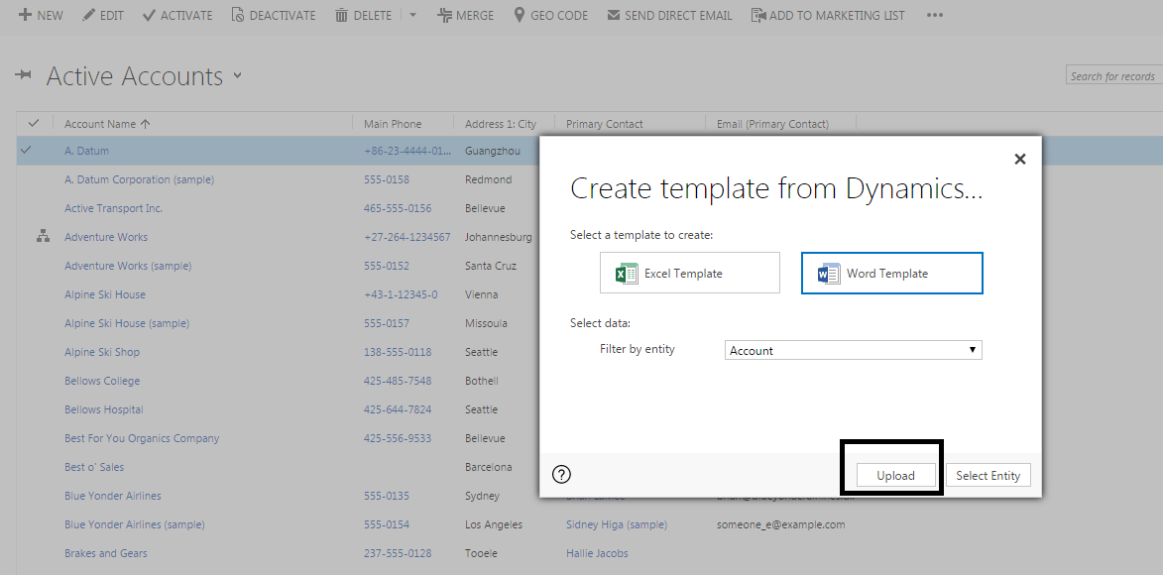
Task: Click in the Search for records box
Action: coord(1114,75)
